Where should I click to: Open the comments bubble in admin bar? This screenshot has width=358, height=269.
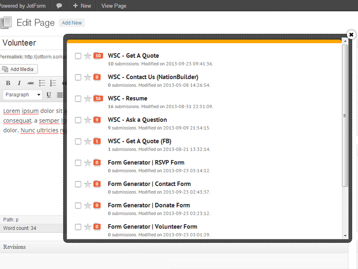(x=59, y=6)
